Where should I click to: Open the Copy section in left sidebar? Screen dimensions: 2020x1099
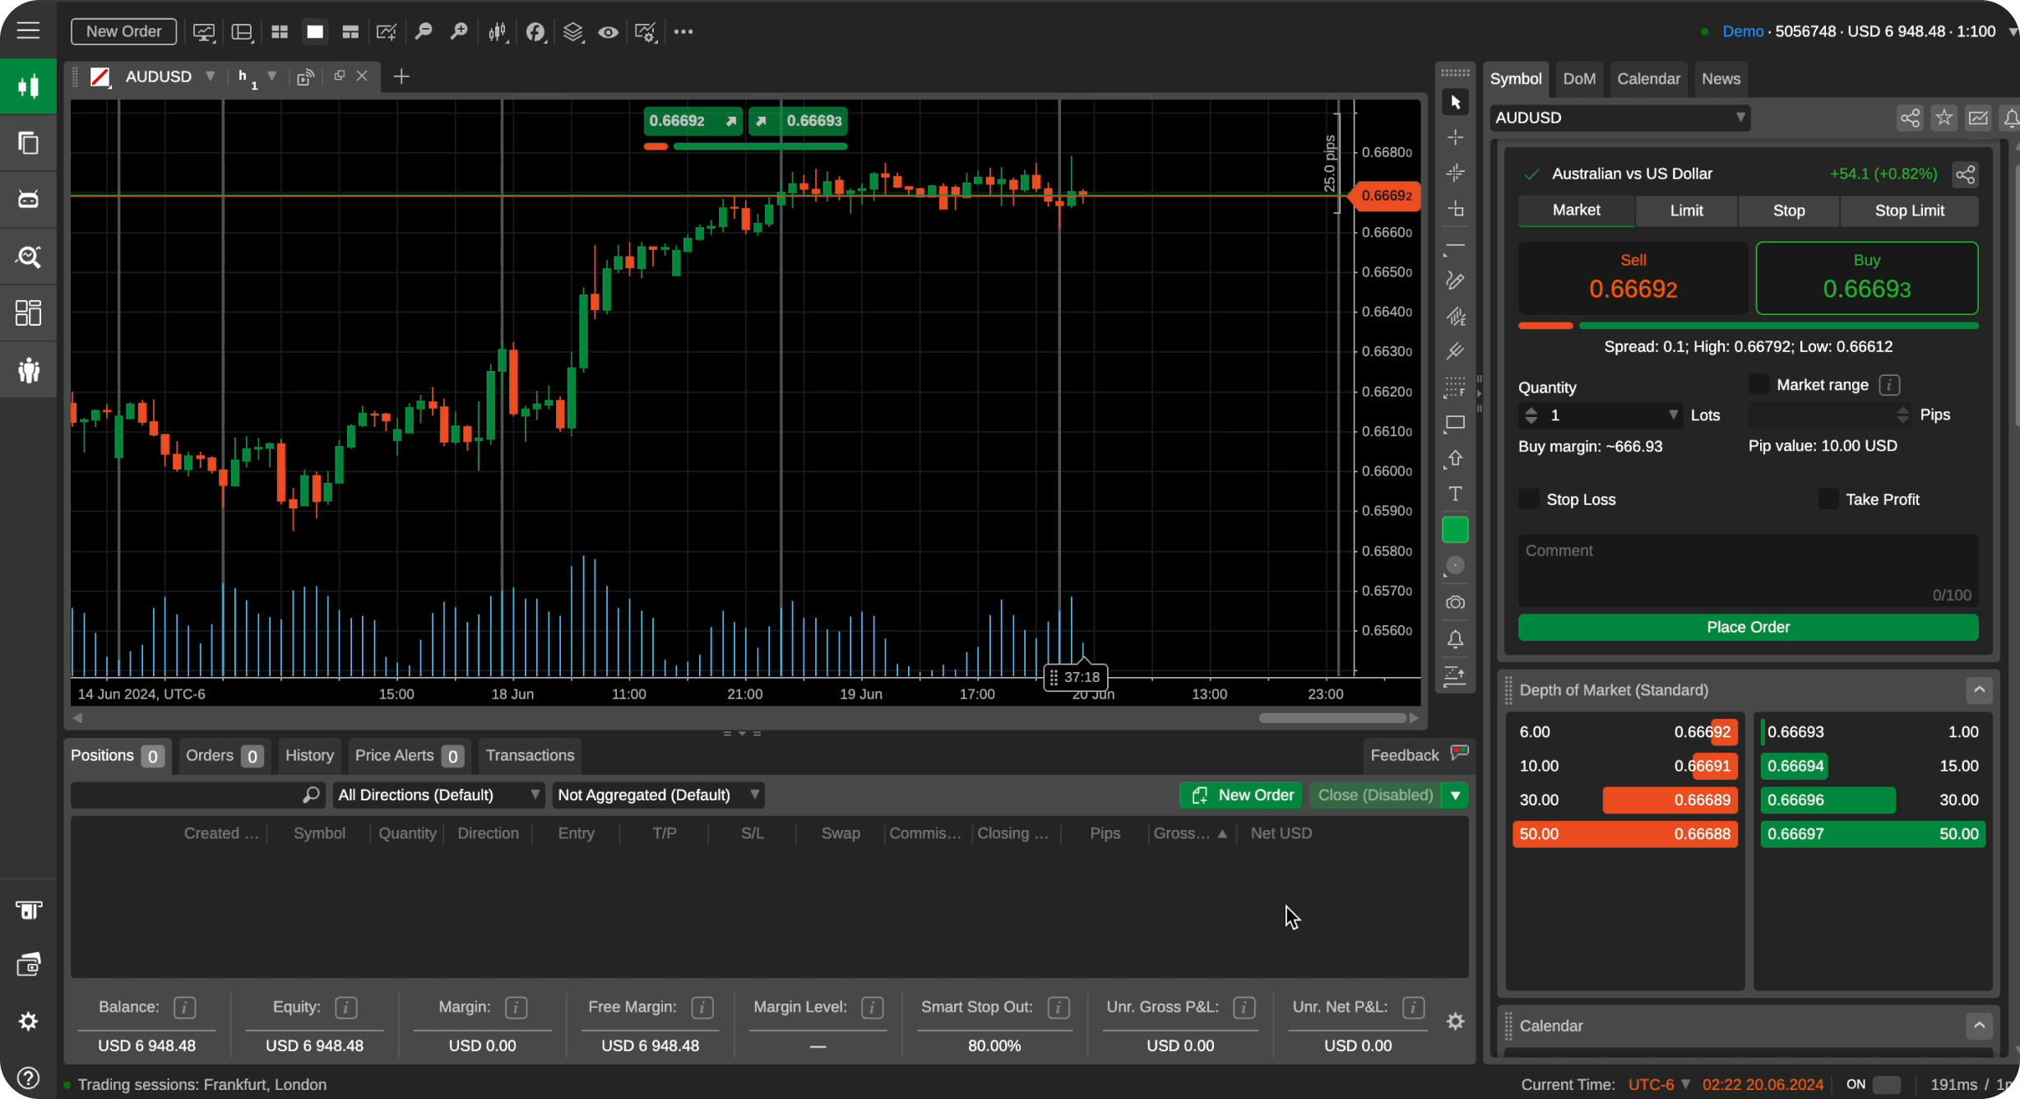(28, 143)
